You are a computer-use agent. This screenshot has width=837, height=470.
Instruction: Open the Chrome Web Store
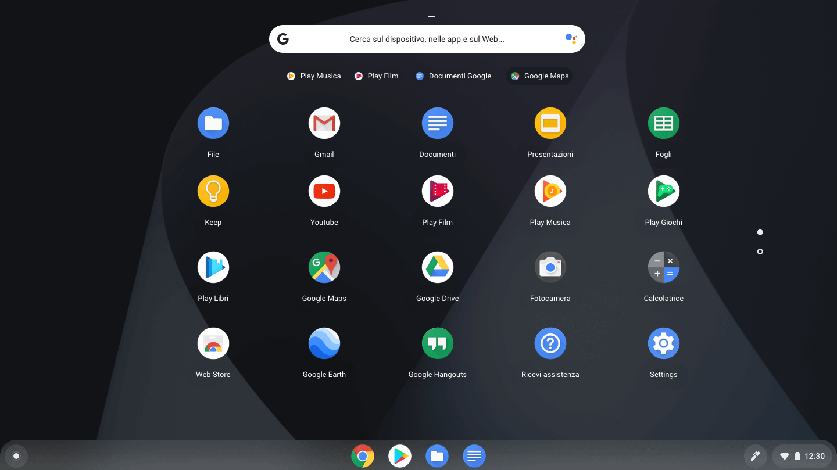[213, 343]
